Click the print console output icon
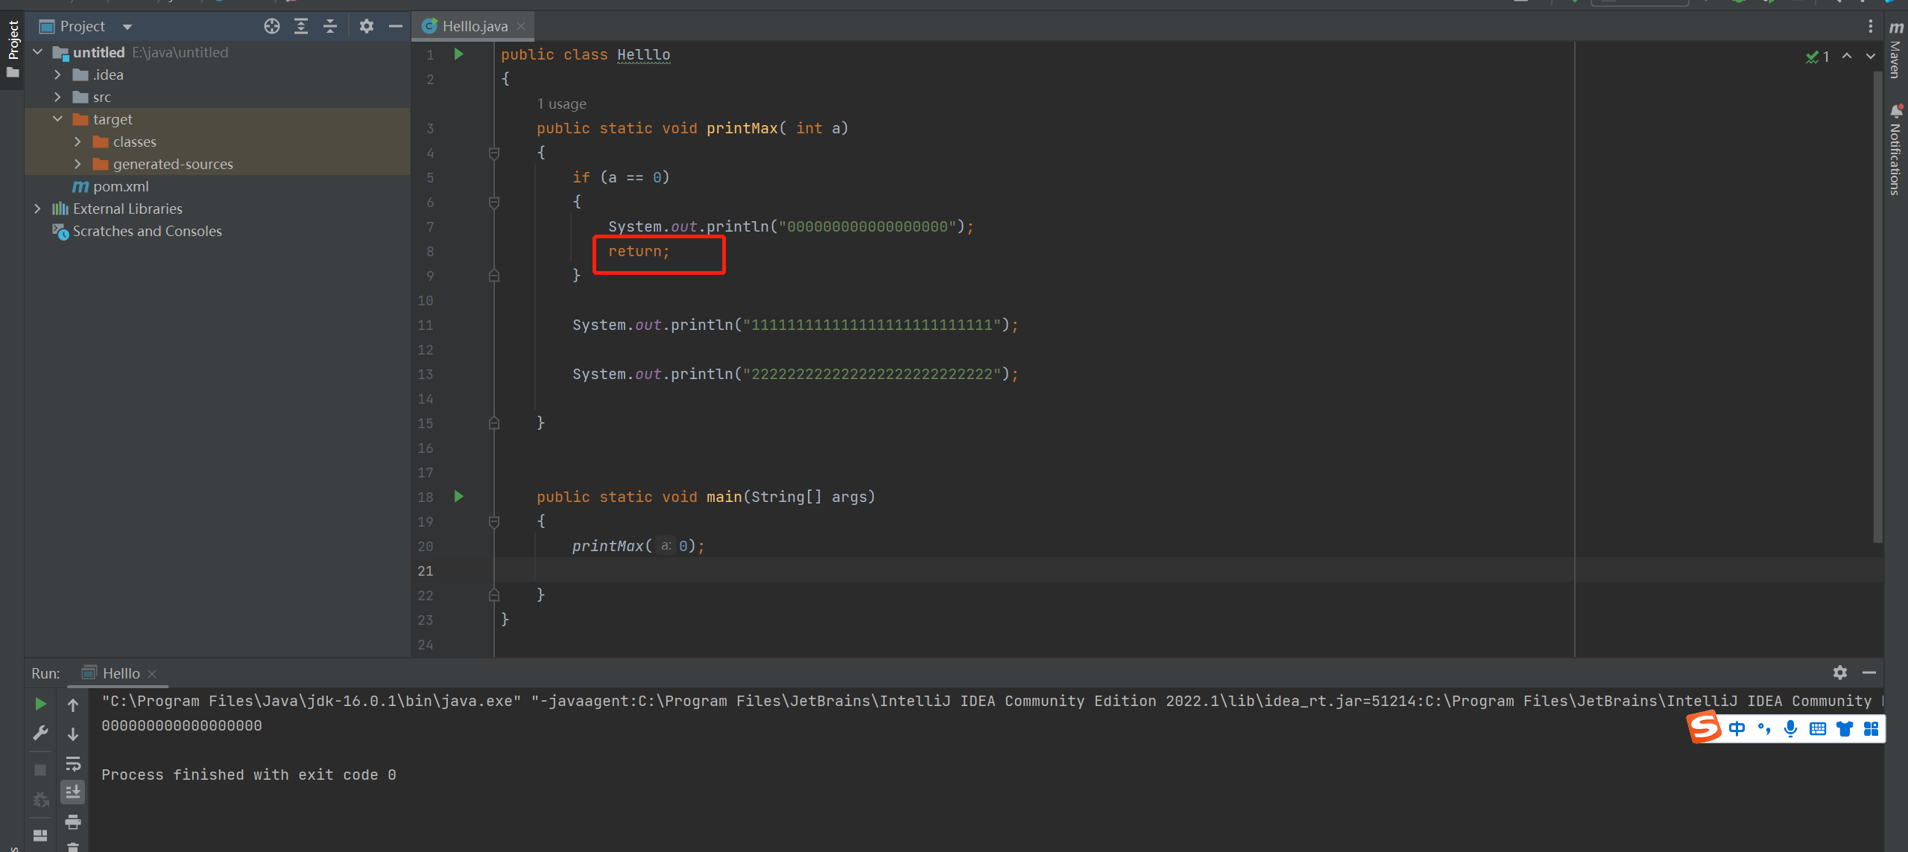 (x=73, y=822)
